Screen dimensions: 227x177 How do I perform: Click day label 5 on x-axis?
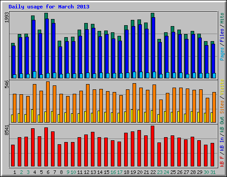click(41, 172)
